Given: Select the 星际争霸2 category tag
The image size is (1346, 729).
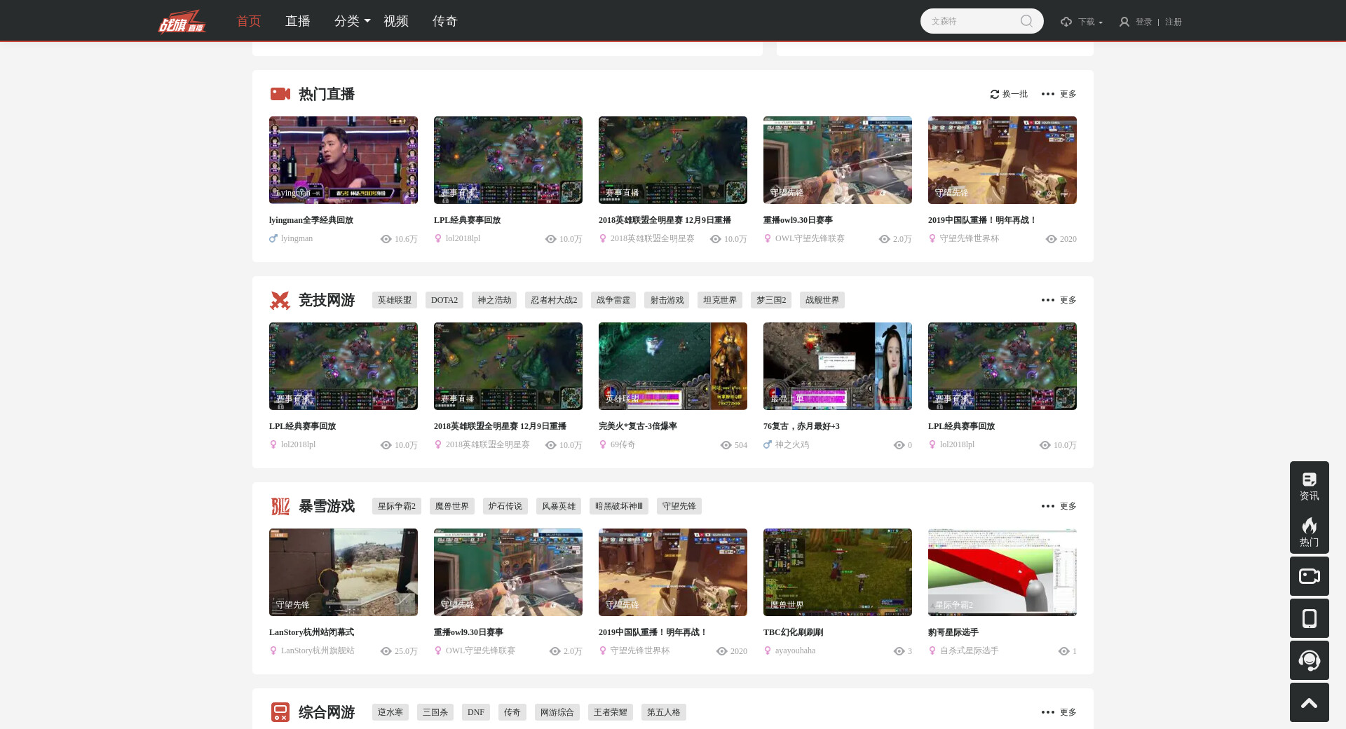Looking at the screenshot, I should pyautogui.click(x=397, y=506).
